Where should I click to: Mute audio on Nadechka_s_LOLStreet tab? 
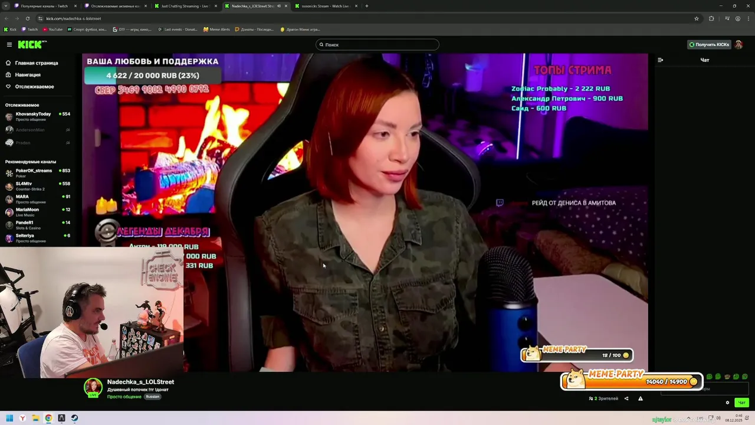tap(278, 6)
